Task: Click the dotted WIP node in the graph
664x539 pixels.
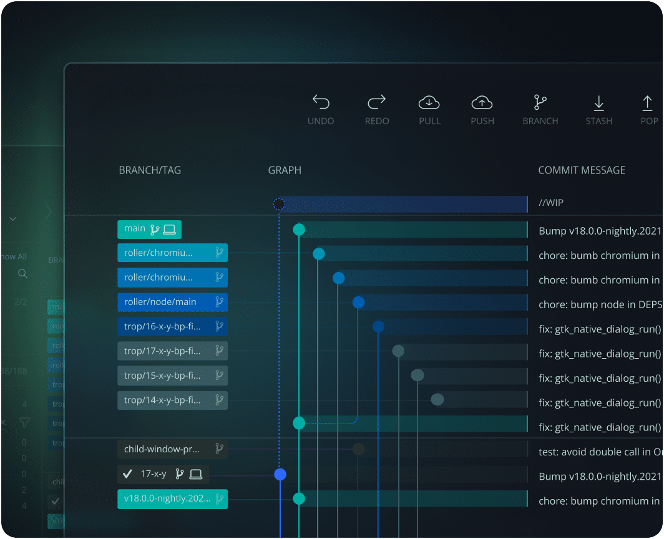Action: coord(278,204)
